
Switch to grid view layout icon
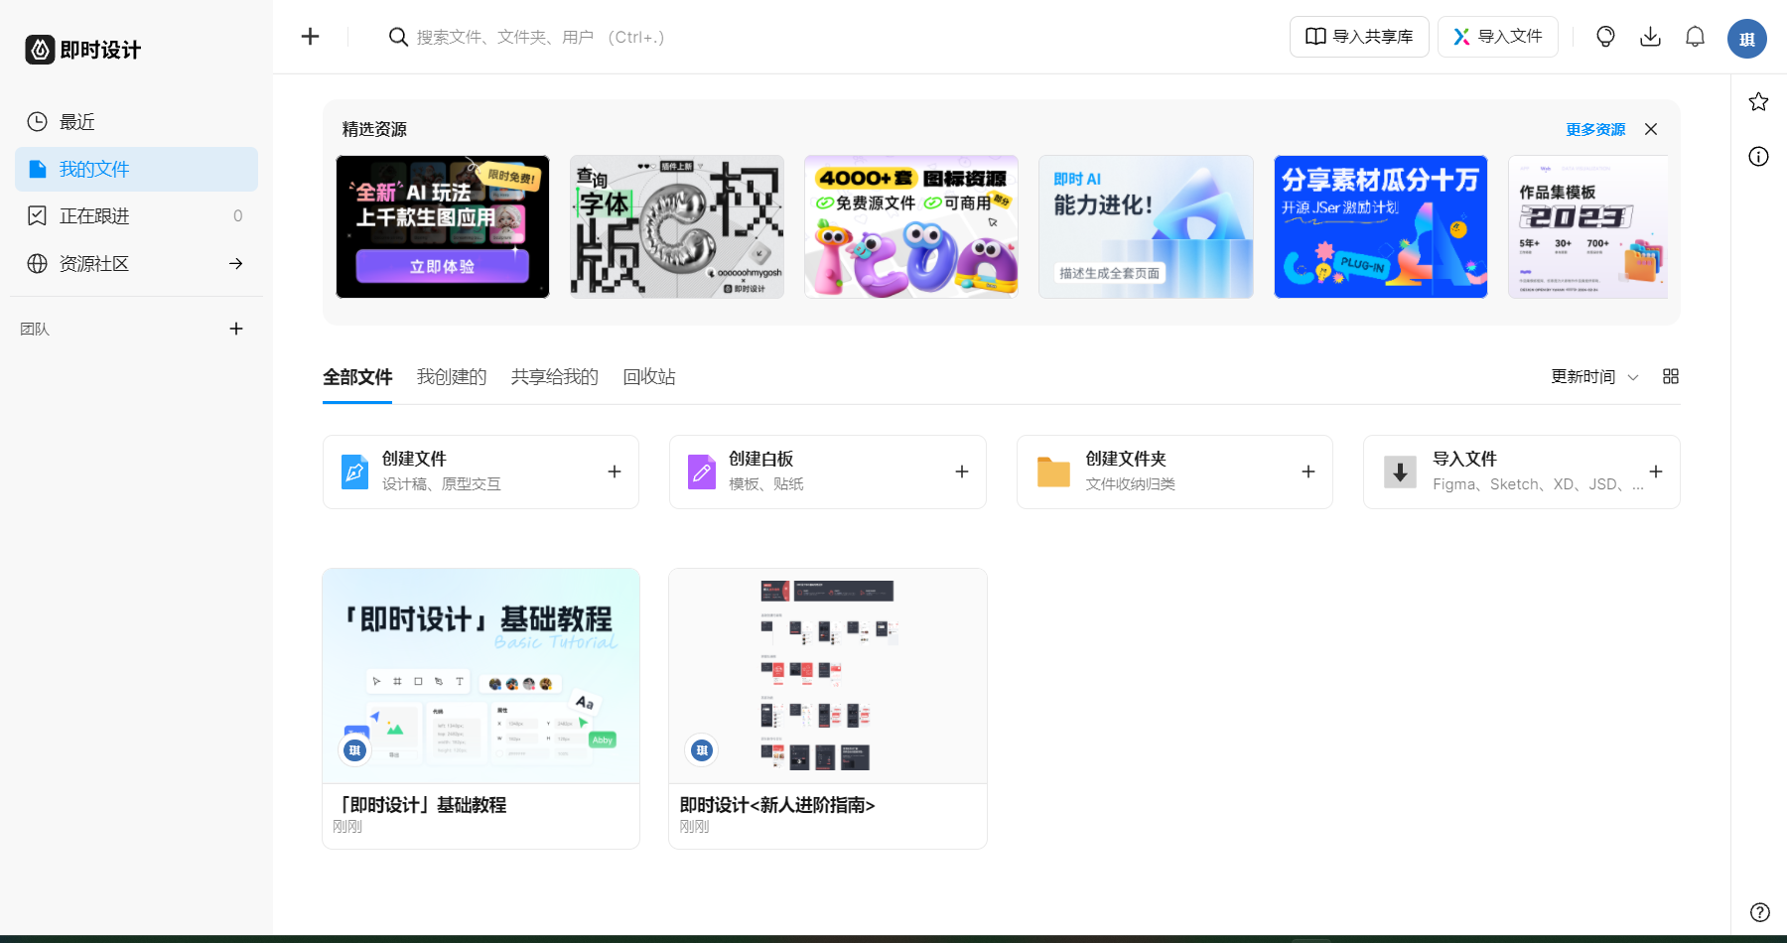coord(1671,376)
